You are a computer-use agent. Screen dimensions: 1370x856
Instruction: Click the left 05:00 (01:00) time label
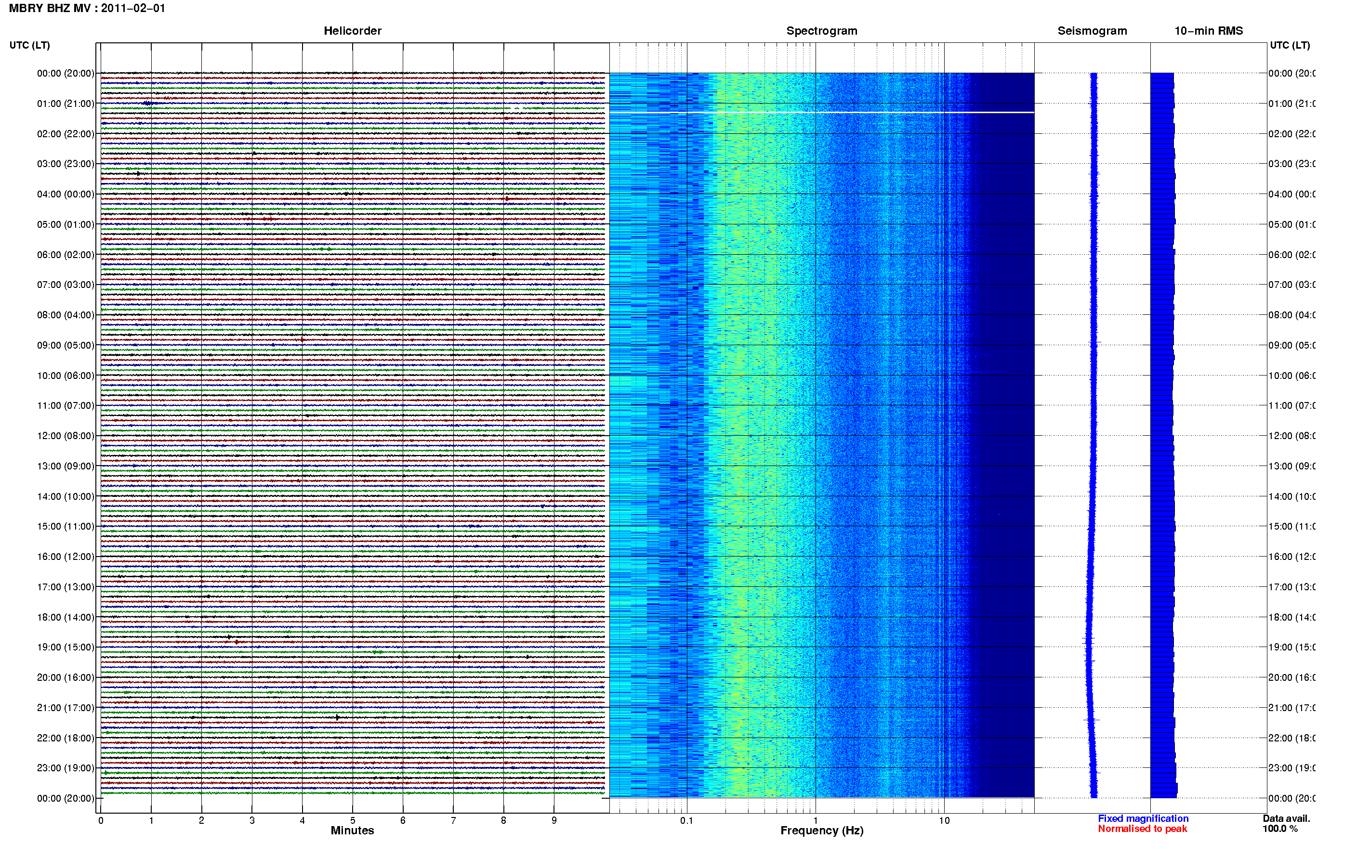pyautogui.click(x=66, y=224)
